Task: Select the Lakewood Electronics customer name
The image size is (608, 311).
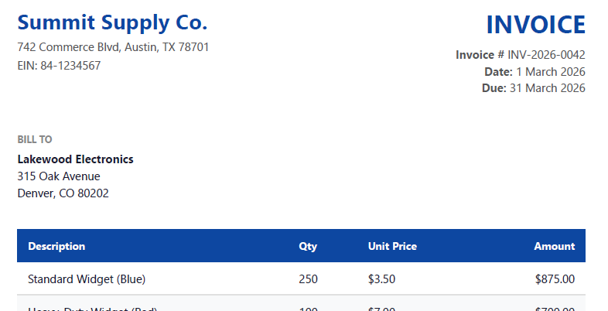Action: tap(75, 159)
